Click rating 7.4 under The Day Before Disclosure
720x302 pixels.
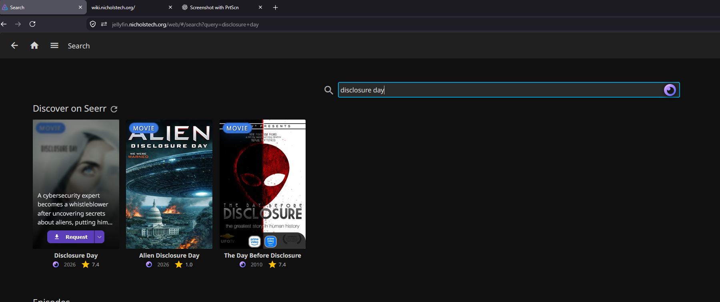282,265
